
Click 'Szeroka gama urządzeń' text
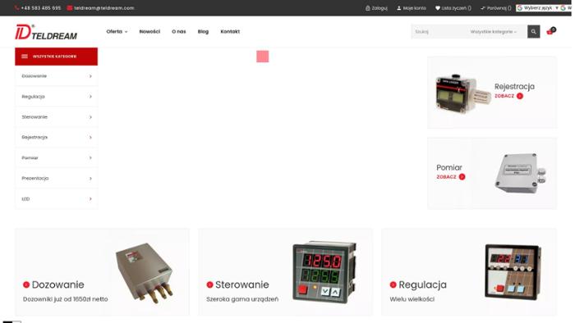click(242, 299)
